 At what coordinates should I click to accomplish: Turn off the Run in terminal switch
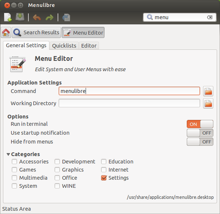[200, 124]
